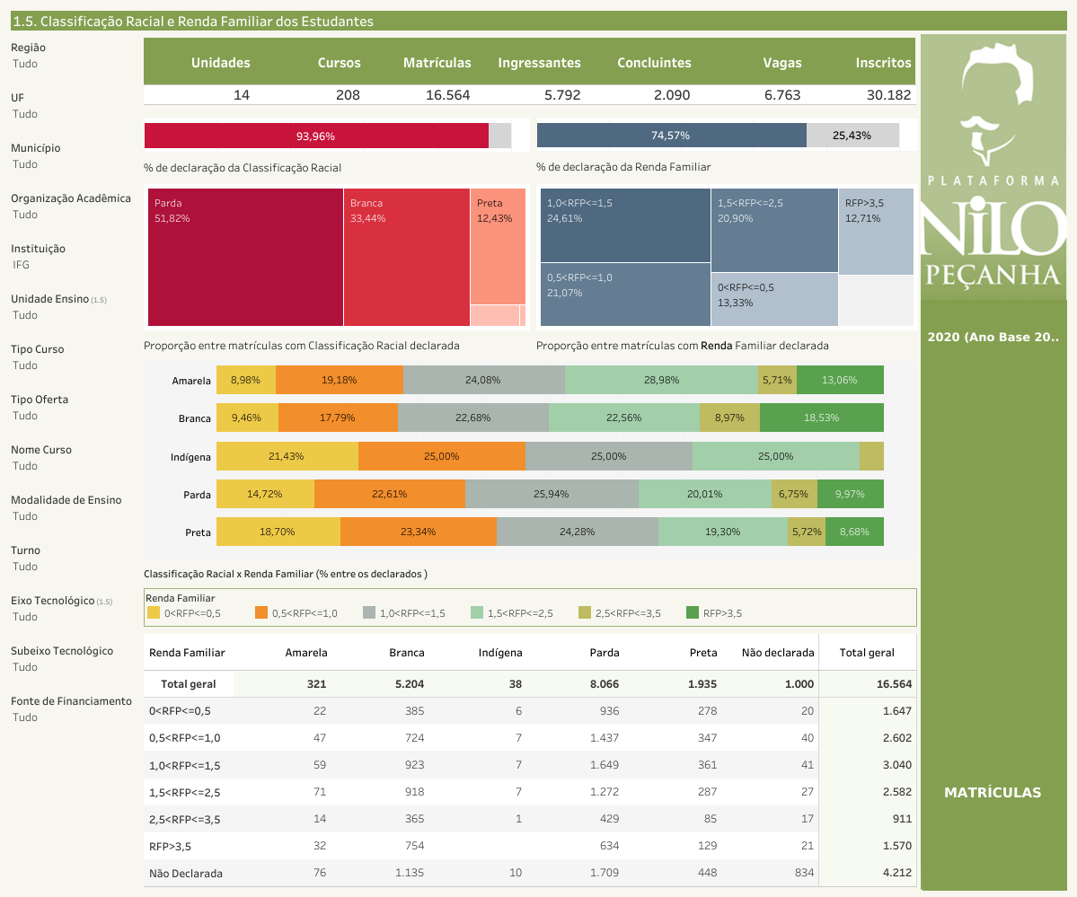Click the Indígena 21,43% yellow bar segment
Viewport: 1077px width, 897px height.
[x=287, y=456]
